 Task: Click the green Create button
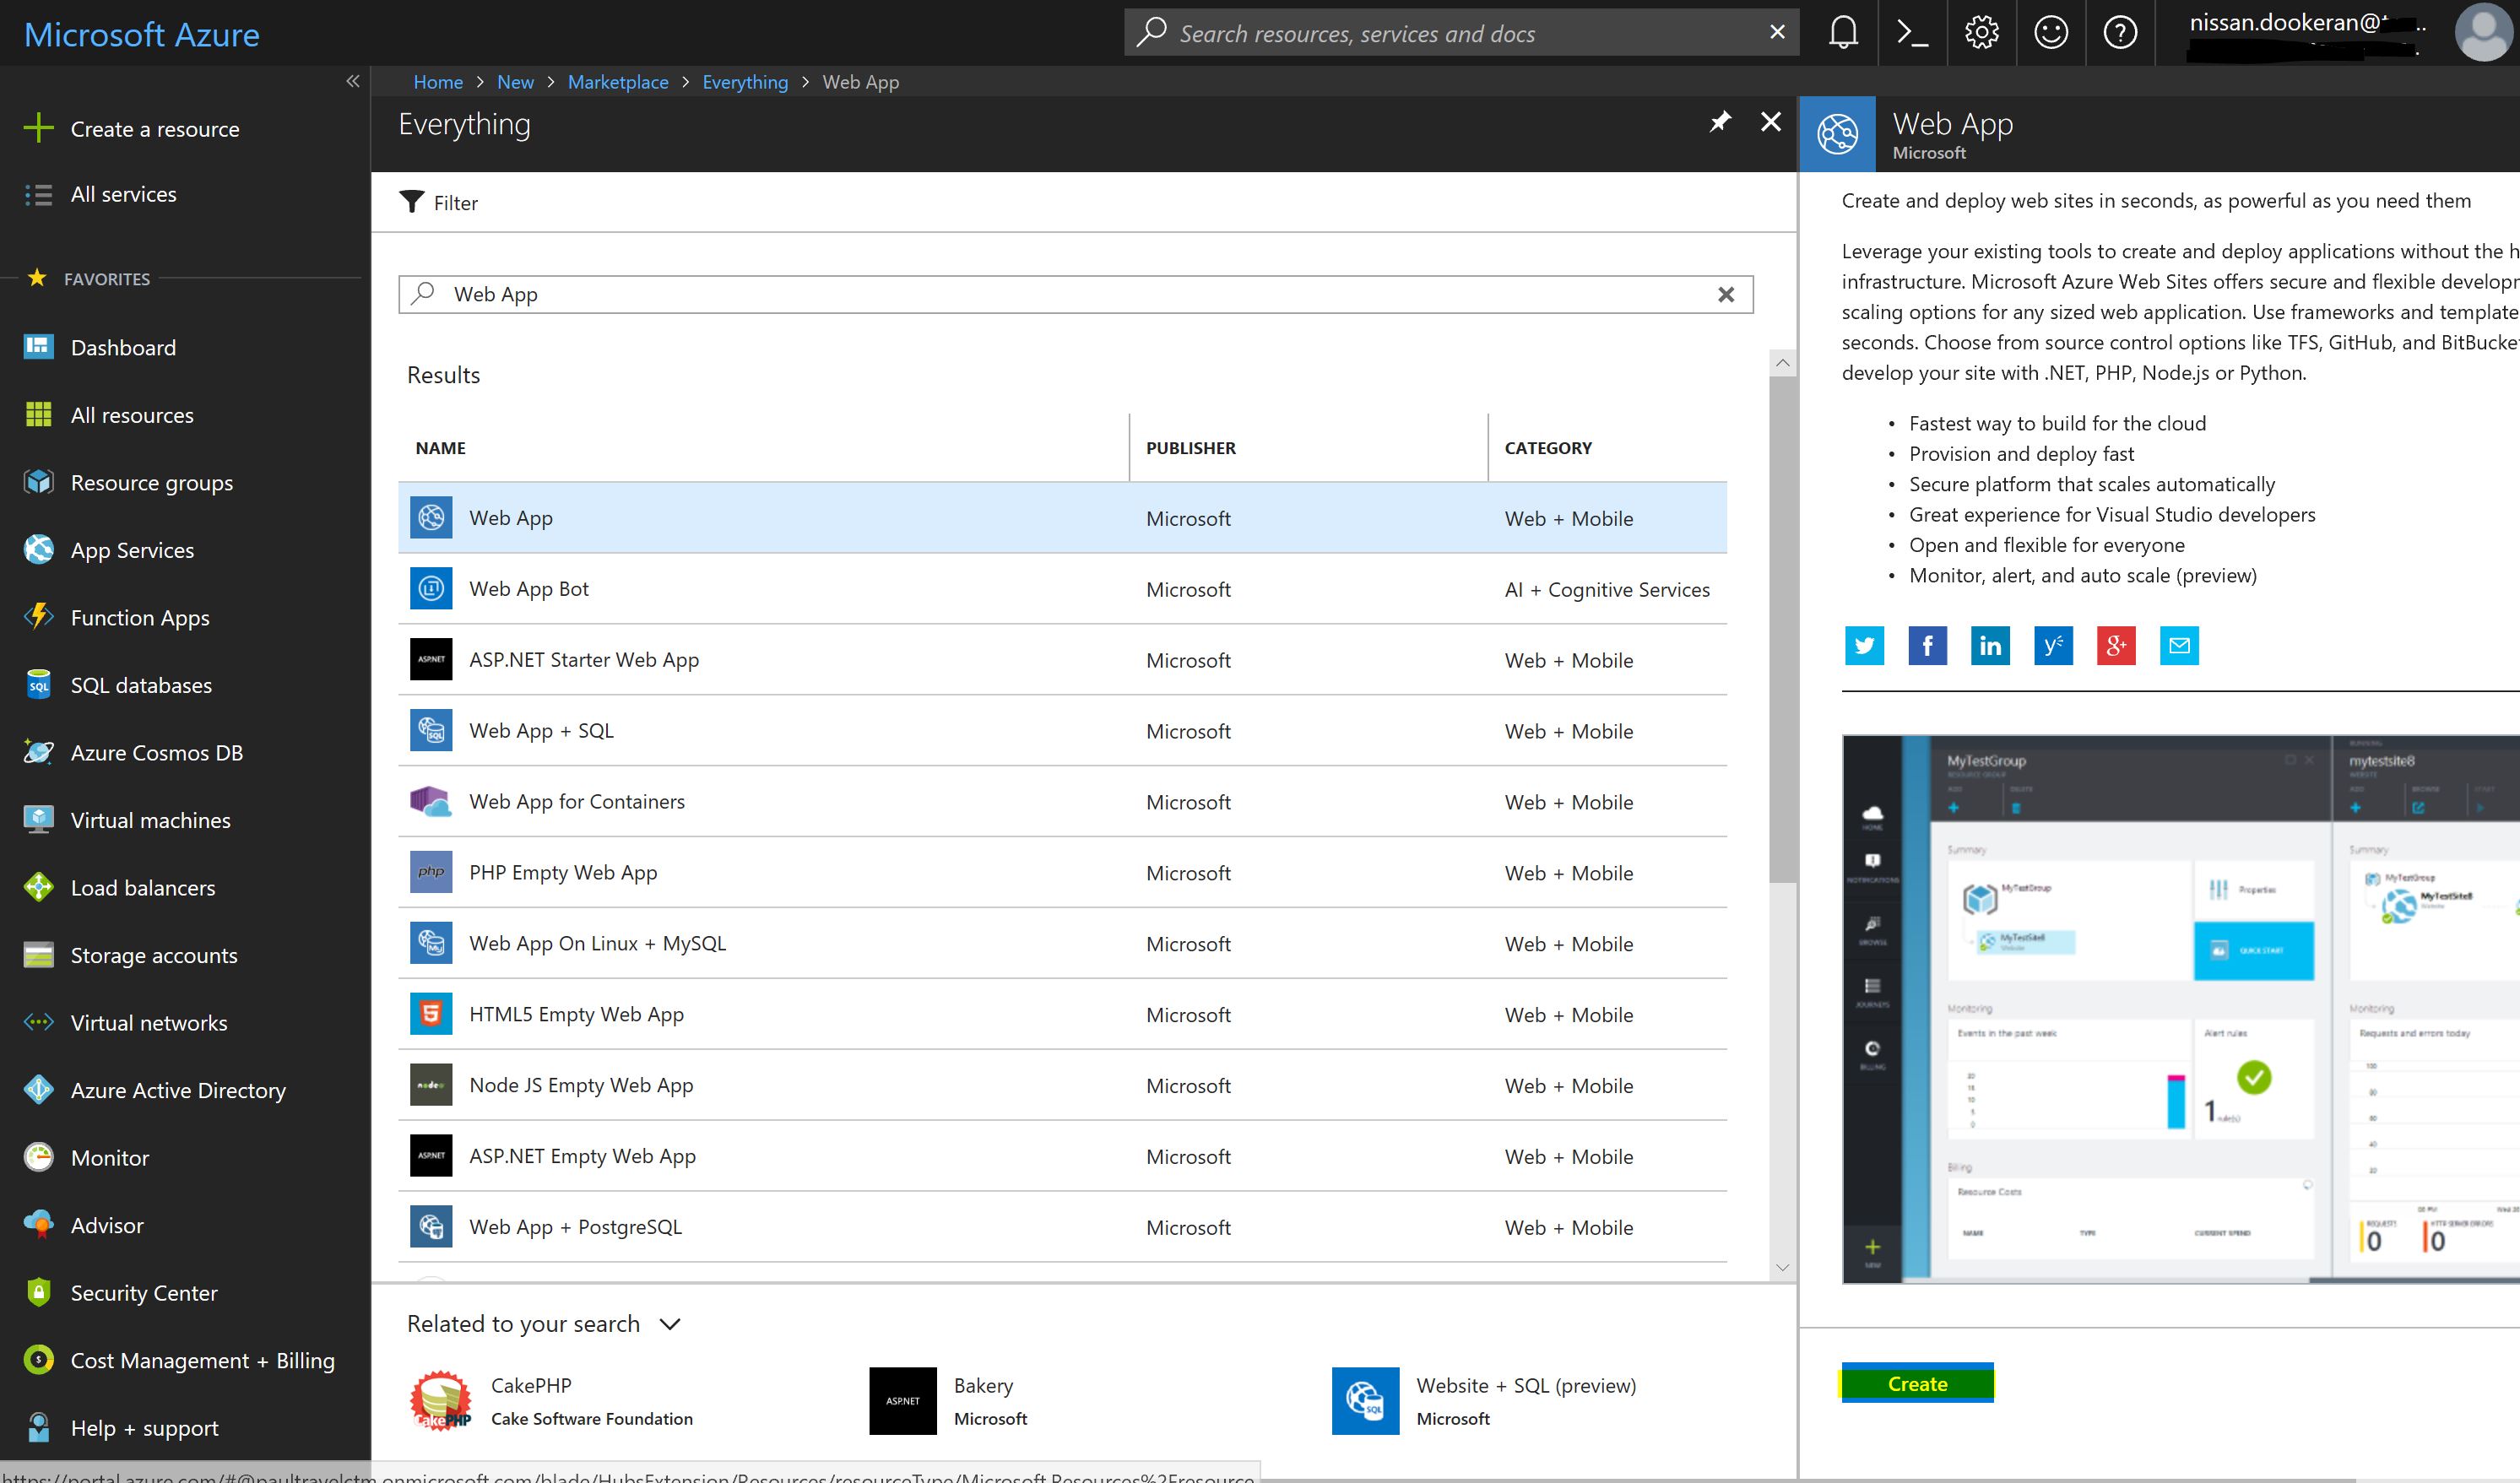pos(1916,1384)
